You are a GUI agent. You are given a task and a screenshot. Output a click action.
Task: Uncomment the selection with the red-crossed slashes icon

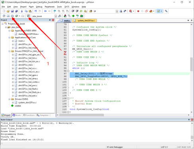click(x=85, y=11)
